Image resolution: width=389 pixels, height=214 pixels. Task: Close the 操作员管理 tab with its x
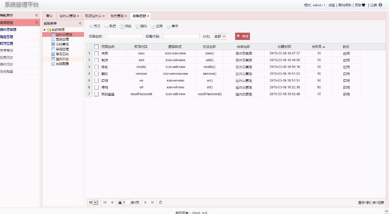pyautogui.click(x=78, y=16)
